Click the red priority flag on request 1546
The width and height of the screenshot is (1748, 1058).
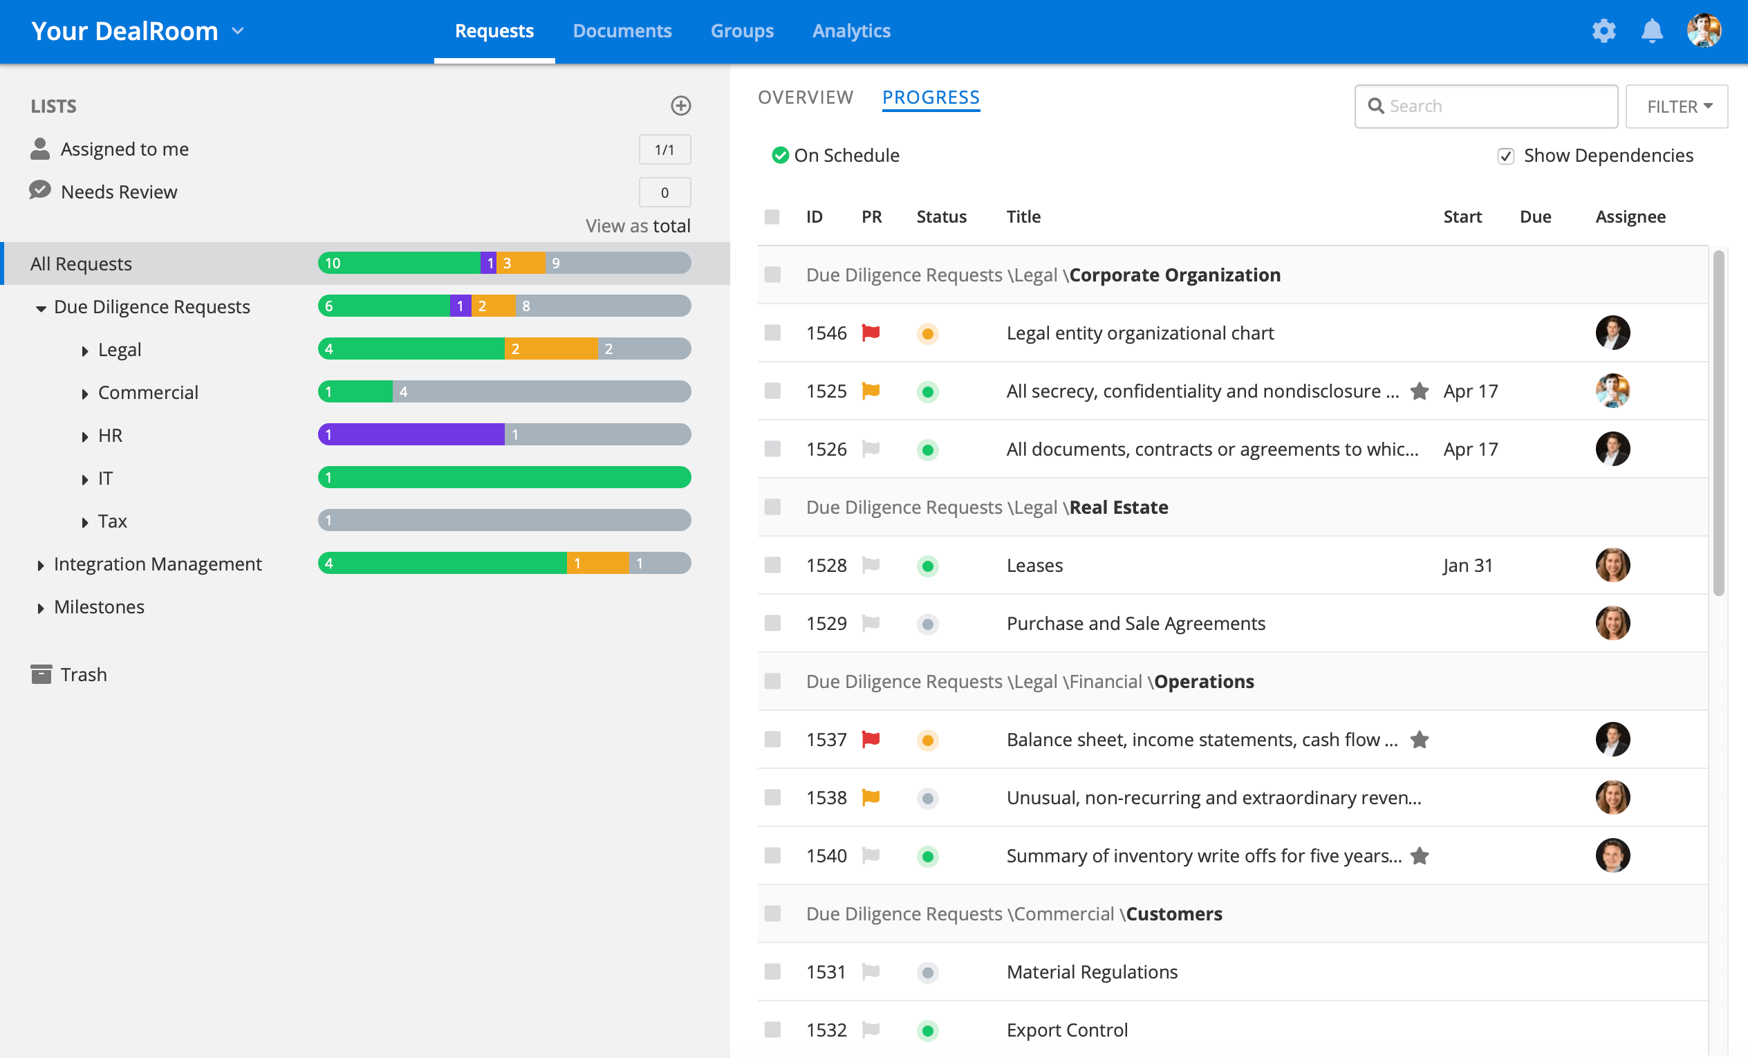click(871, 333)
